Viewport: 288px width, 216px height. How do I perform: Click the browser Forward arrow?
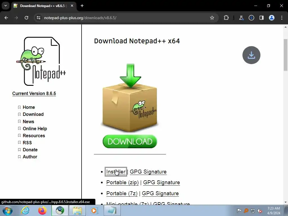point(16,18)
